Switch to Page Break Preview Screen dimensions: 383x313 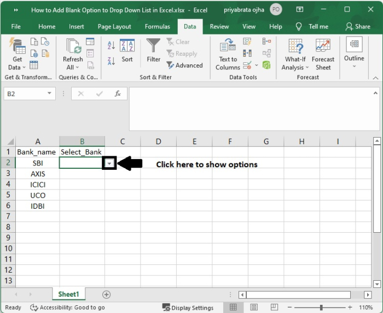tap(274, 307)
